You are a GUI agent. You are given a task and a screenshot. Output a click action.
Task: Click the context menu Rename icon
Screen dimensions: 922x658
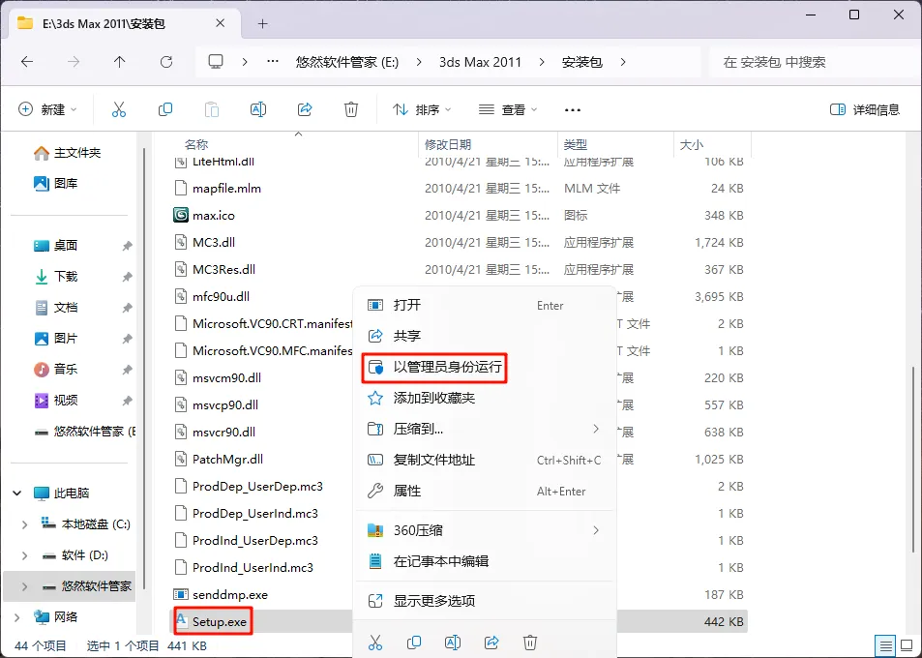(x=453, y=643)
